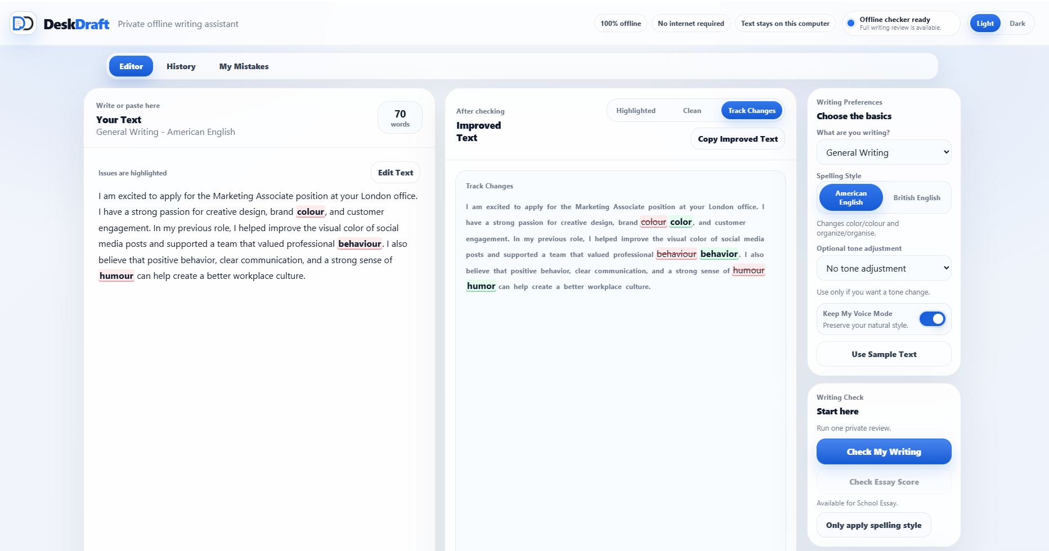This screenshot has height=551, width=1049.
Task: Run Check My Writing
Action: click(884, 451)
